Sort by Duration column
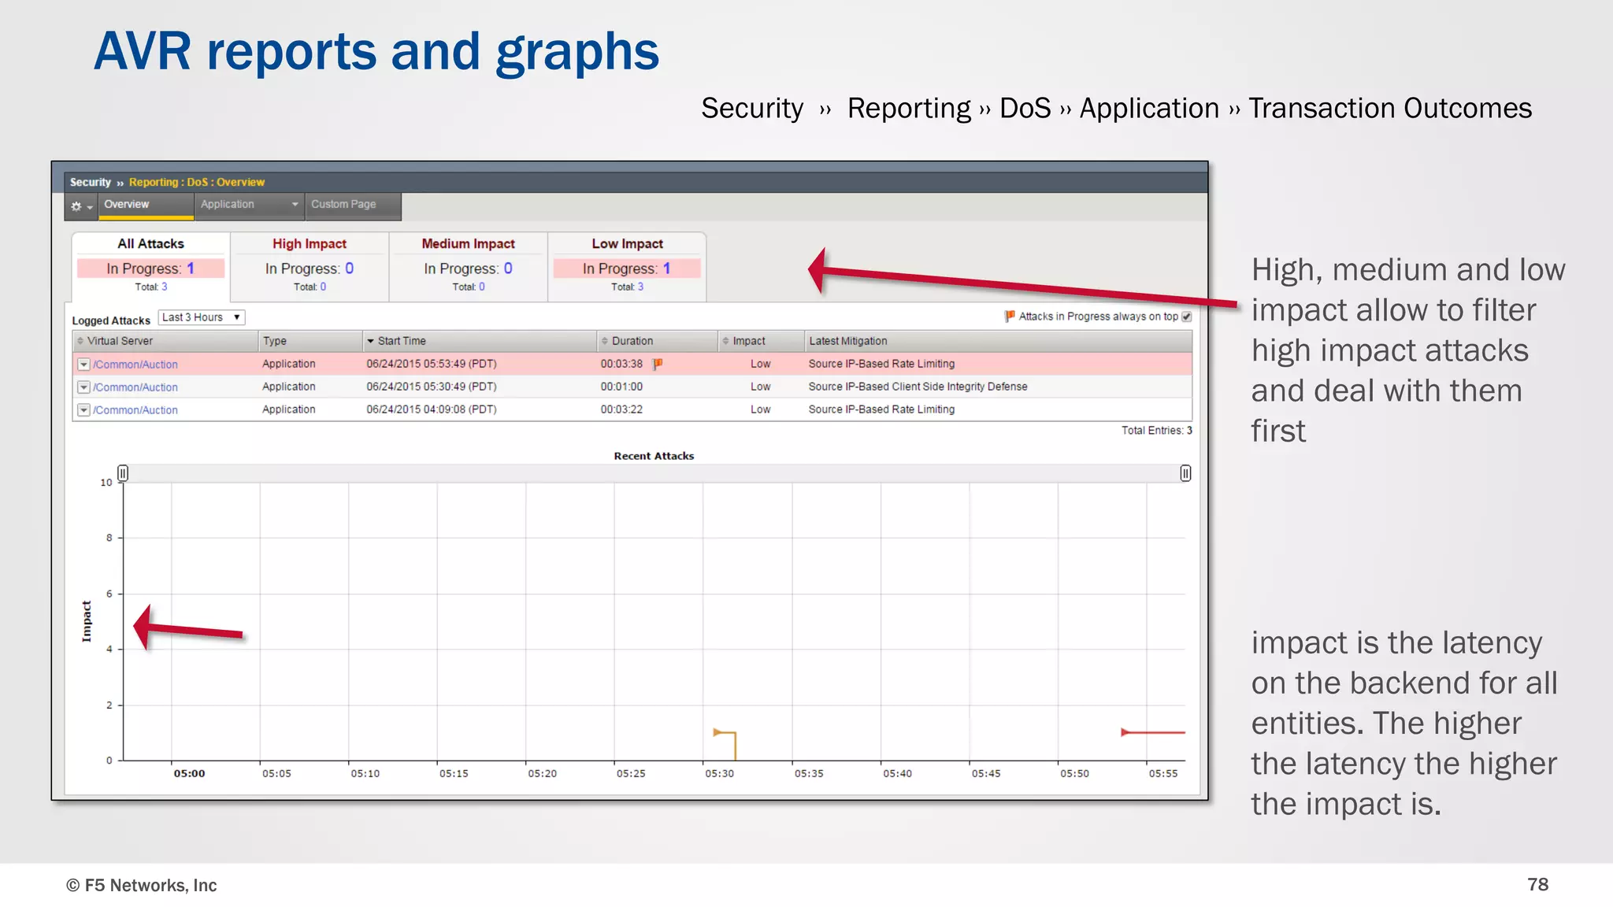 coord(658,341)
